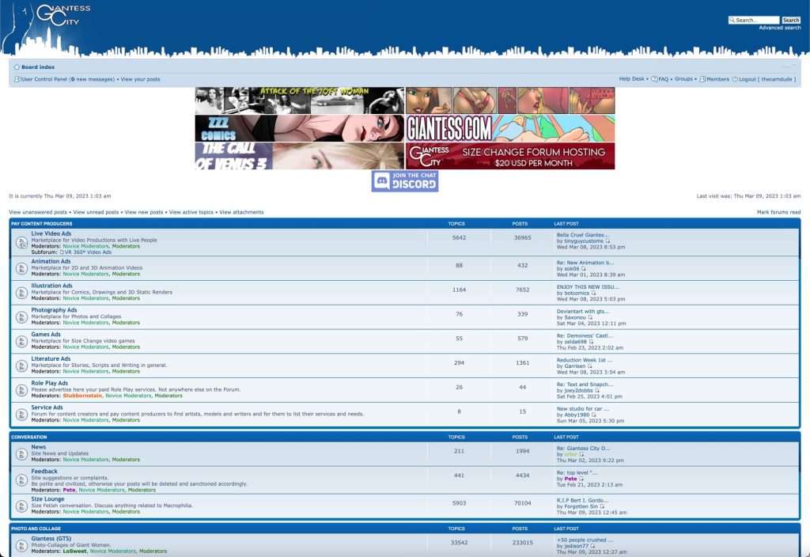Image resolution: width=810 pixels, height=557 pixels.
Task: Open the VR 360° Video Ads subforum
Action: [89, 252]
